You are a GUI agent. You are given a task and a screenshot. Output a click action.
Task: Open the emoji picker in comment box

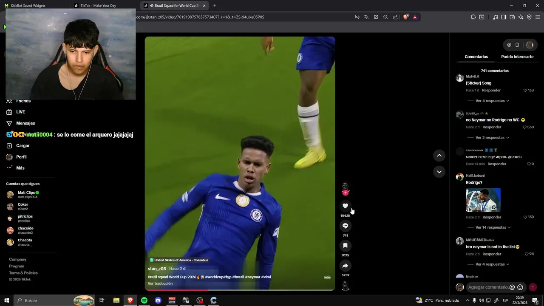(x=520, y=287)
